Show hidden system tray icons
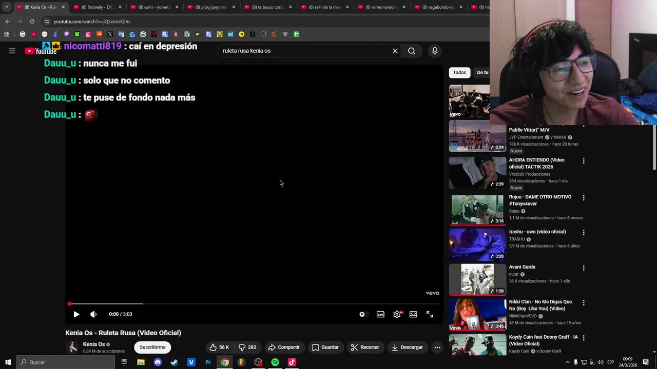The width and height of the screenshot is (657, 369). coord(568,362)
